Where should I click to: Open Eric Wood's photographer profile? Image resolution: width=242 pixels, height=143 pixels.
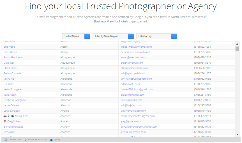(9, 47)
